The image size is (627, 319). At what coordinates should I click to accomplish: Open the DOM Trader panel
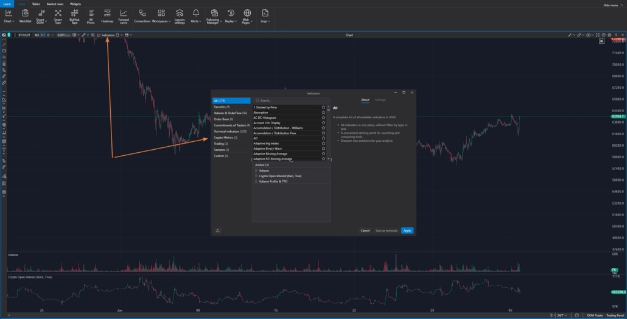point(595,315)
